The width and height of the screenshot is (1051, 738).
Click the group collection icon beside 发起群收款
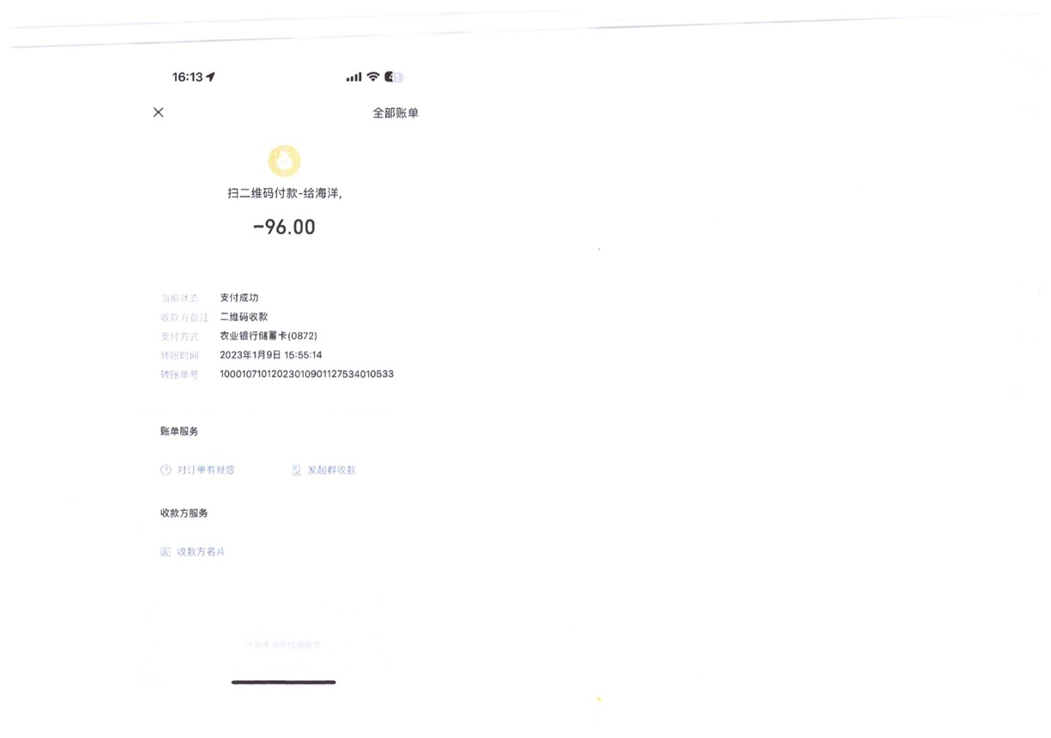point(296,470)
